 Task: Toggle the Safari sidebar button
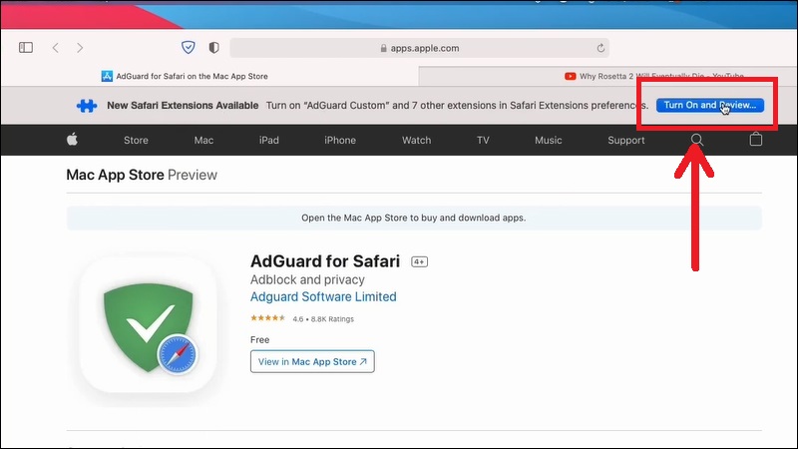tap(26, 47)
